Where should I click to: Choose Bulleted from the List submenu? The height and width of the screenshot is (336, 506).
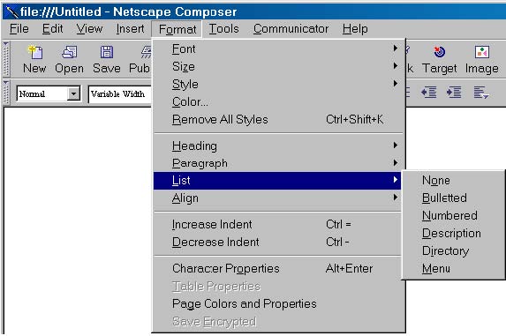[x=444, y=198]
